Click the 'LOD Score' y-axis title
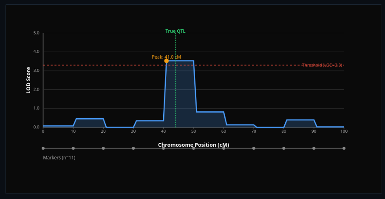Image resolution: width=385 pixels, height=199 pixels. tap(28, 80)
